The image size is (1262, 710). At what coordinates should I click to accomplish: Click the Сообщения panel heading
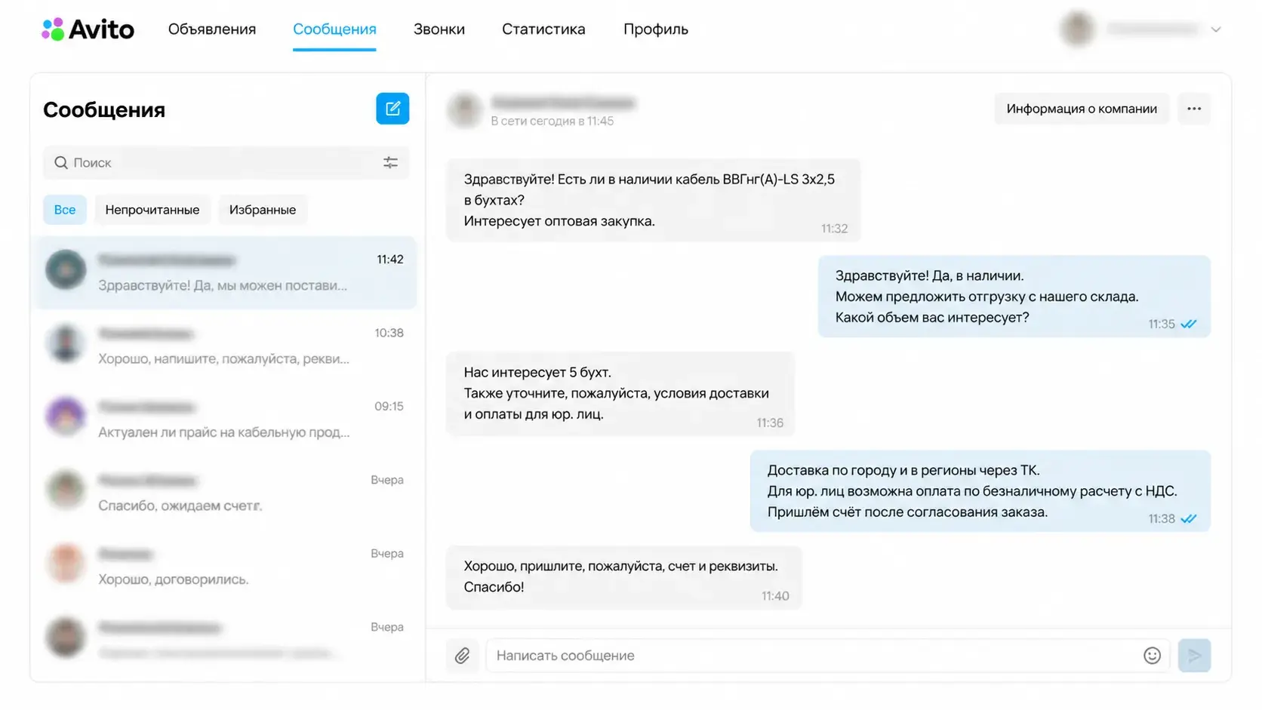click(104, 109)
